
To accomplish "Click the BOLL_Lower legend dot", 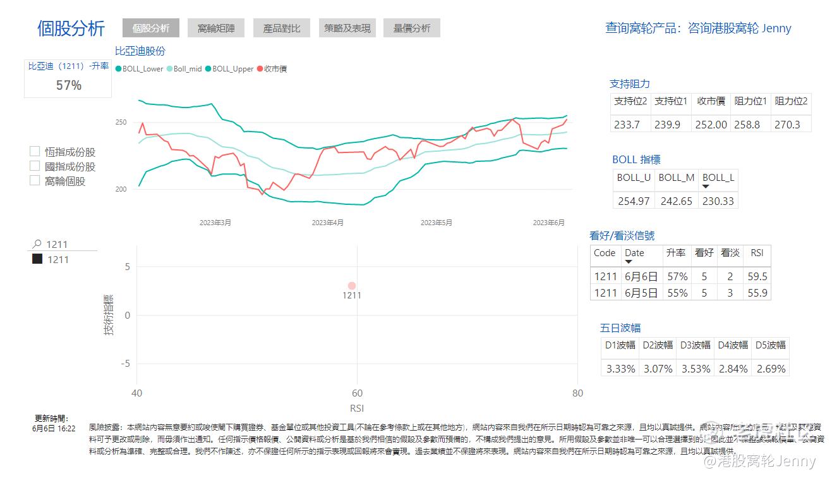I will (118, 69).
